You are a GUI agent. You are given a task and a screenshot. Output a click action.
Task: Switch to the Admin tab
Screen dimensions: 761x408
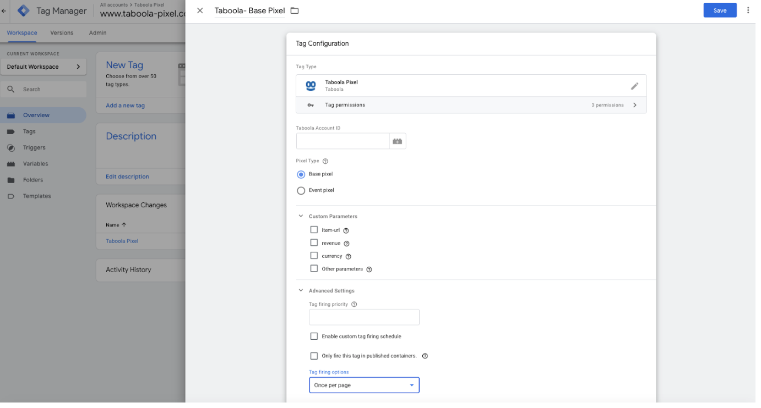click(97, 33)
